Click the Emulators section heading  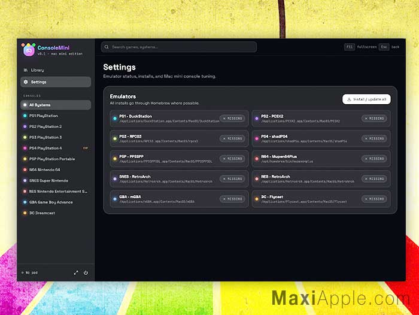click(x=123, y=96)
